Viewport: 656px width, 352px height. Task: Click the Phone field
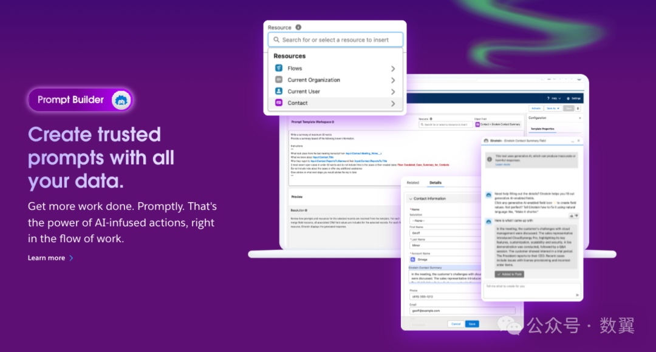[445, 296]
